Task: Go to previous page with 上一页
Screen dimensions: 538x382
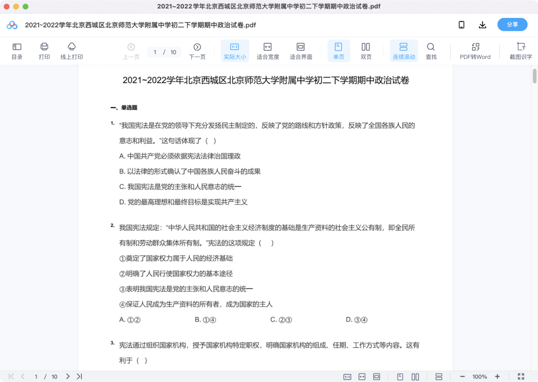Action: pyautogui.click(x=131, y=51)
